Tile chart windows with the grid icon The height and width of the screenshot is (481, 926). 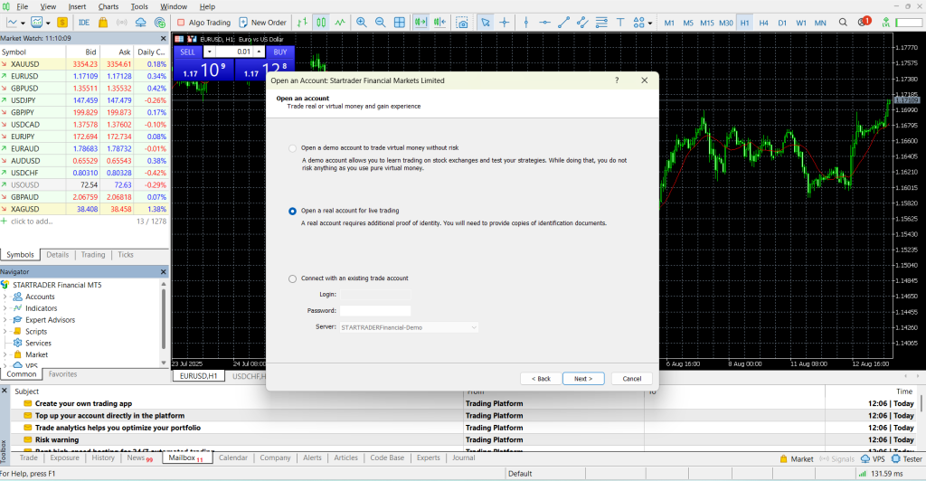coord(400,23)
